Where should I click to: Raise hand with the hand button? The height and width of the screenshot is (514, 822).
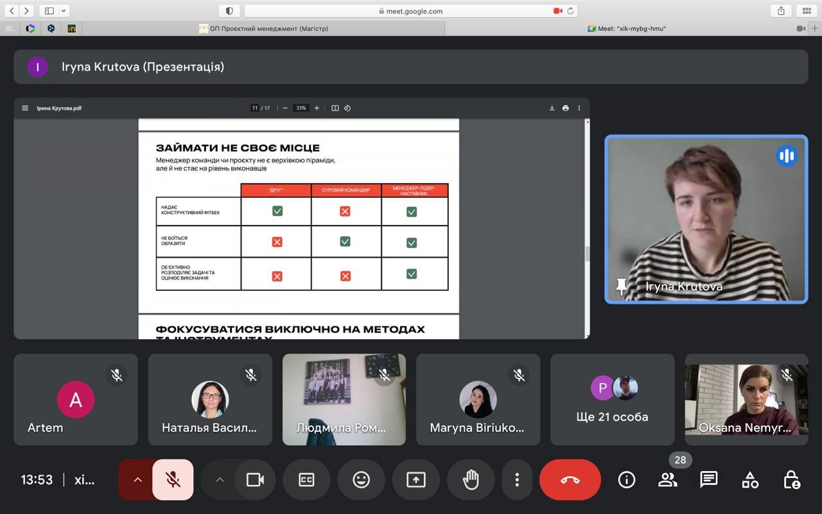point(471,480)
